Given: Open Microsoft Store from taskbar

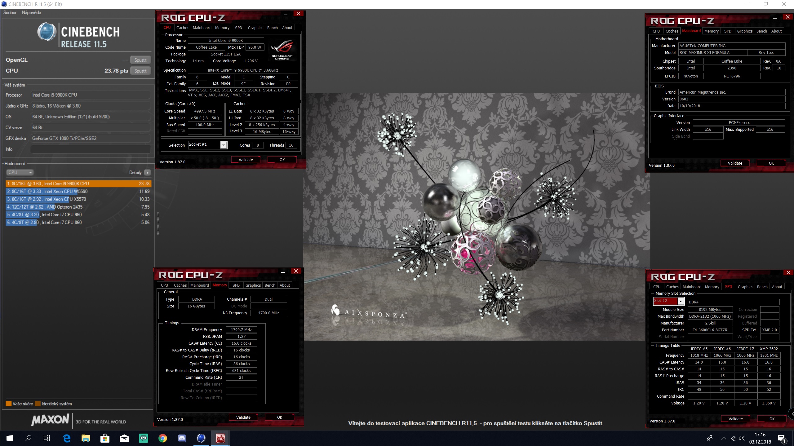Looking at the screenshot, I should (x=105, y=438).
